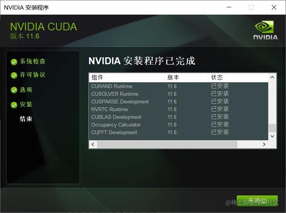The width and height of the screenshot is (286, 213).
Task: Select the 结束 step
Action: tap(26, 119)
